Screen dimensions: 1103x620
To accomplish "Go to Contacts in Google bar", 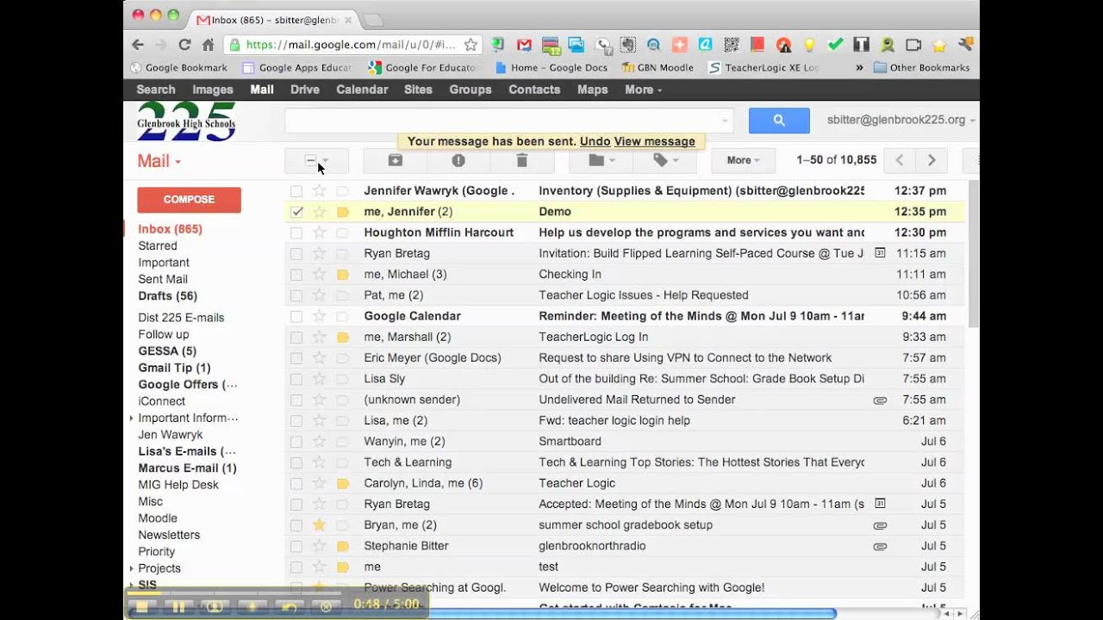I will (534, 90).
